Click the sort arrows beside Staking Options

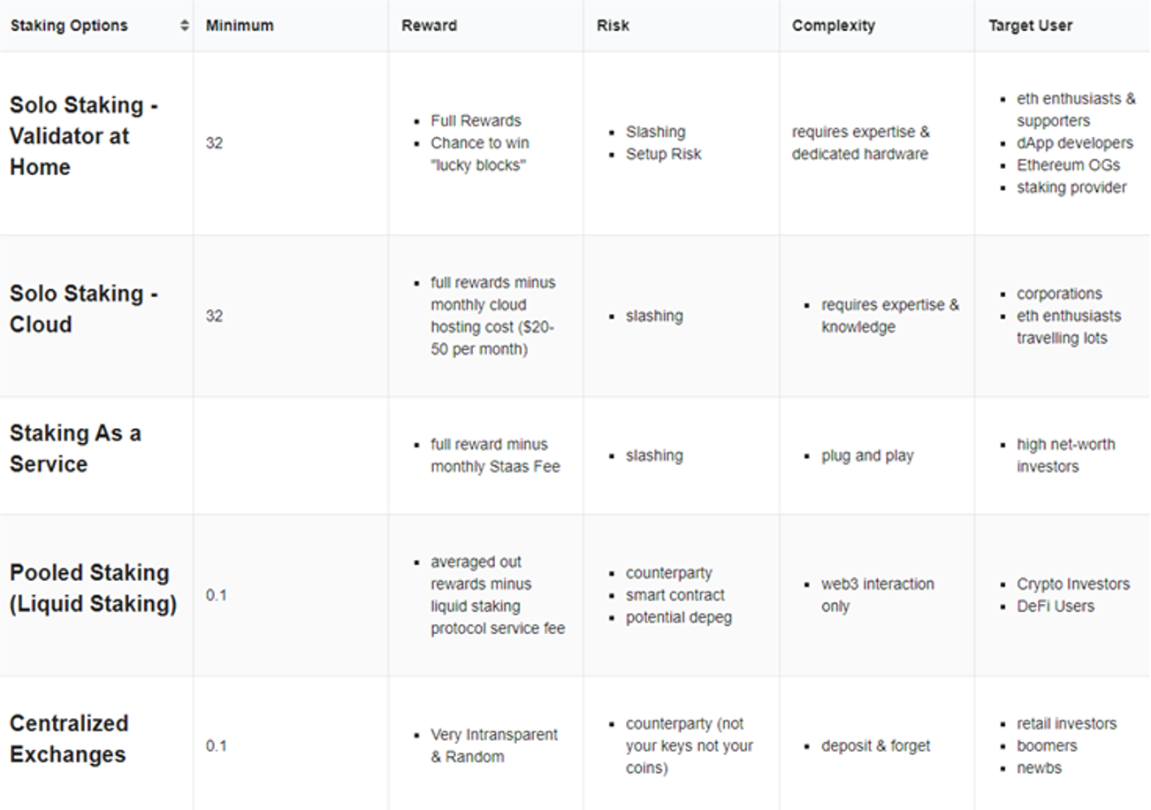pyautogui.click(x=185, y=26)
